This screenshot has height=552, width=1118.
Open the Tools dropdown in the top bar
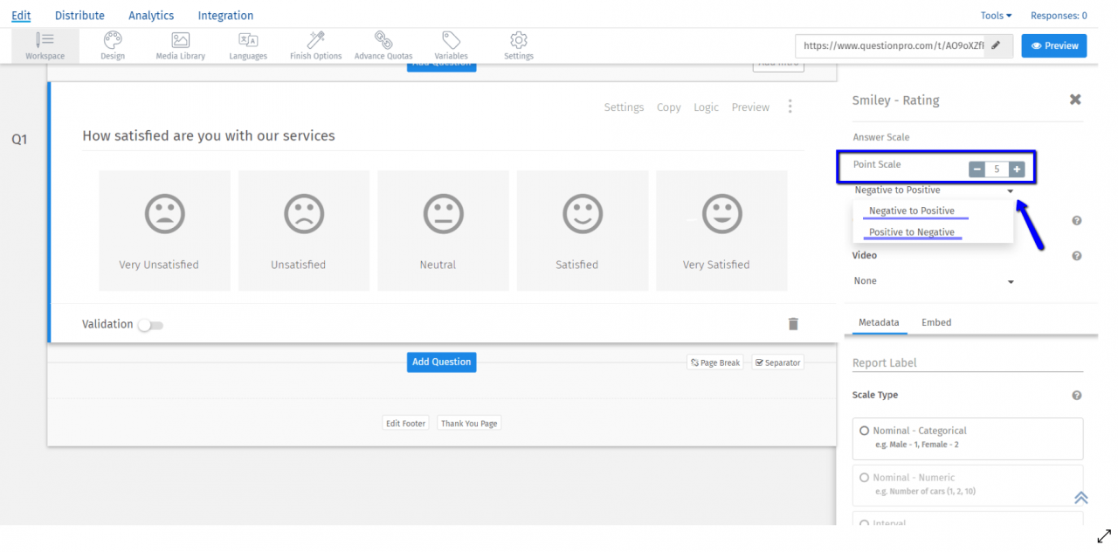click(x=995, y=15)
